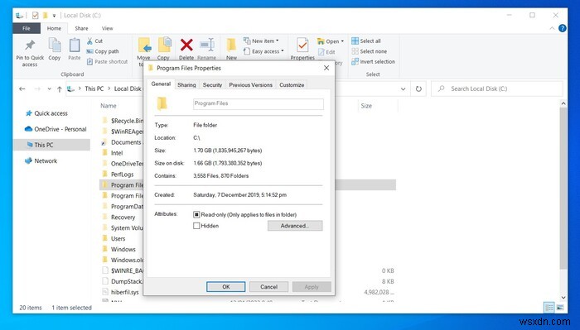Viewport: 580px width, 330px height.
Task: Click the Copy to folder icon
Action: click(165, 45)
